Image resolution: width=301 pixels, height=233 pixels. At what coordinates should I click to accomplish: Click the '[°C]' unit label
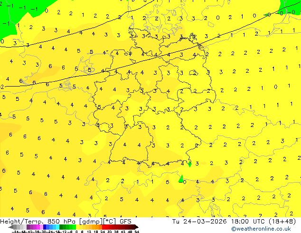click(x=110, y=222)
